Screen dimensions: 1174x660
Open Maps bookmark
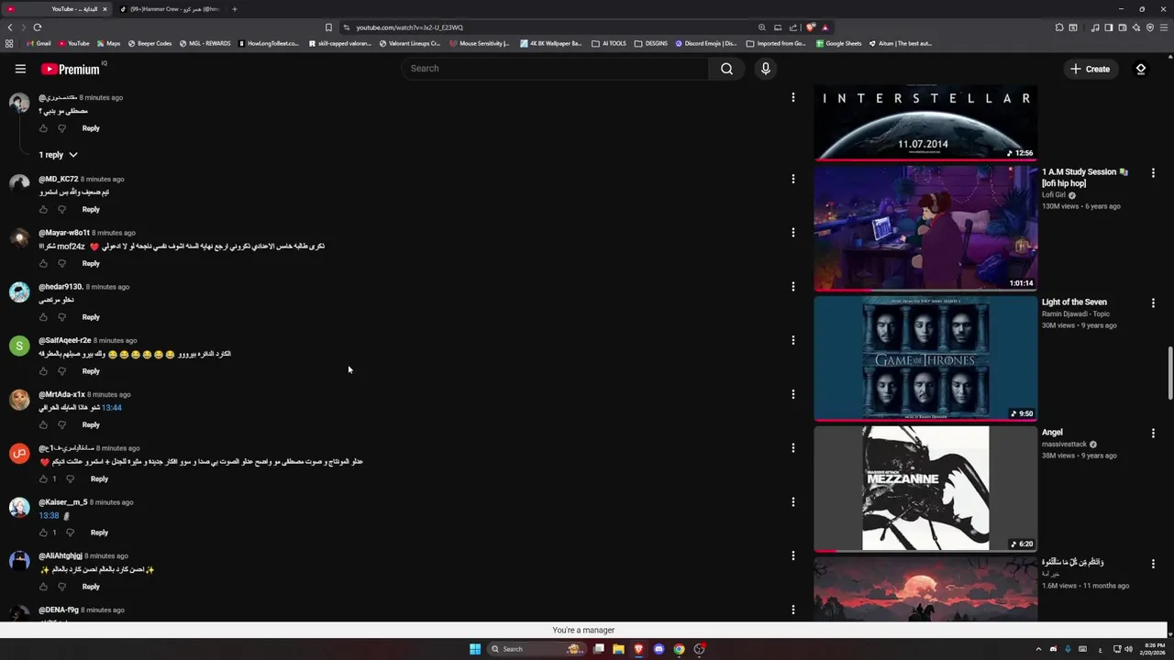click(x=108, y=43)
